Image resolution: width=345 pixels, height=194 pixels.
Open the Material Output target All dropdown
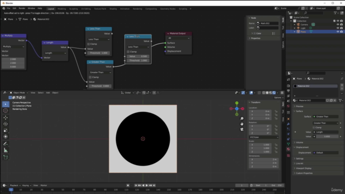pos(178,38)
